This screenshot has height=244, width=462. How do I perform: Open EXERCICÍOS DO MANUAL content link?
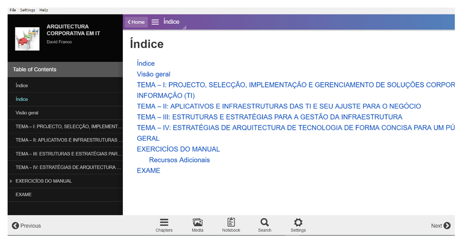[x=179, y=149]
